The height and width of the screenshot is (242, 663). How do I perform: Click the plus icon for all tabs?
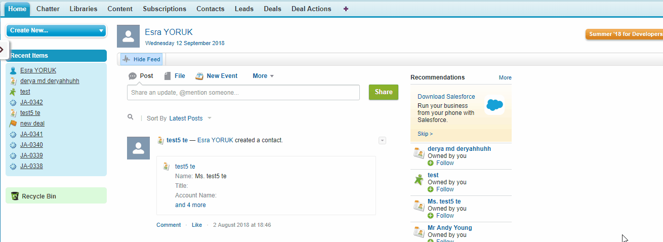[346, 9]
